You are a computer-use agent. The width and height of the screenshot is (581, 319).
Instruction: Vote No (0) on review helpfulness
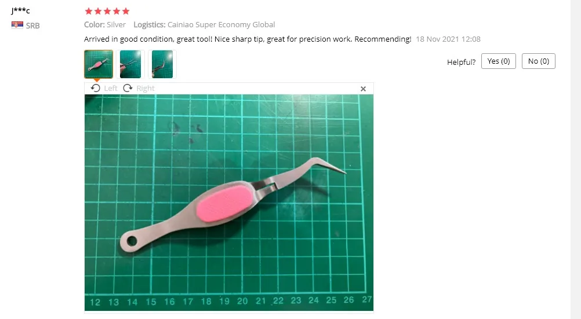(x=539, y=61)
